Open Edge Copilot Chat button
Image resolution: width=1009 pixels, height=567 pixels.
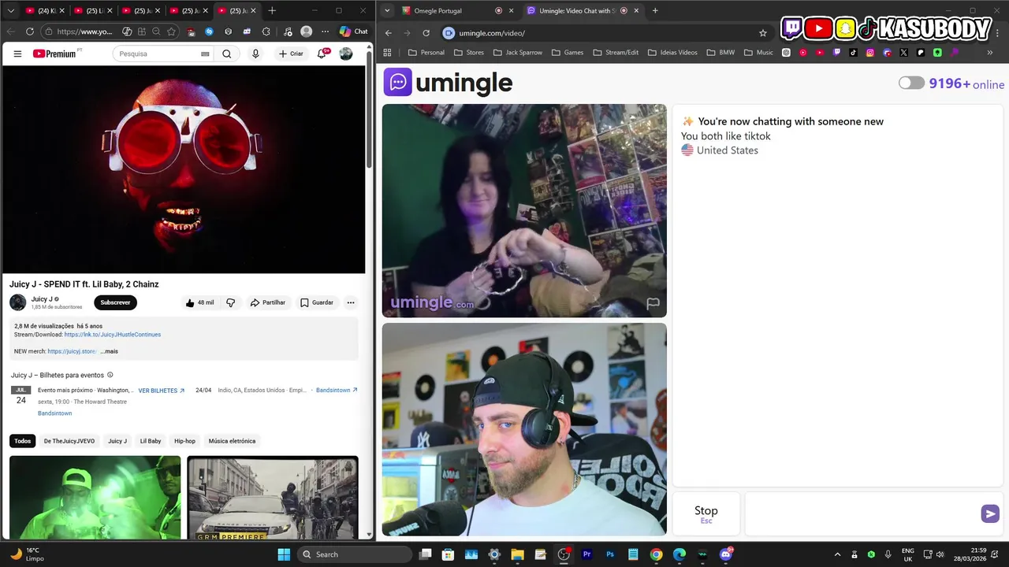354,31
